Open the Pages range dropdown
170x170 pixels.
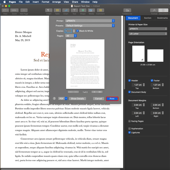pyautogui.click(x=71, y=36)
